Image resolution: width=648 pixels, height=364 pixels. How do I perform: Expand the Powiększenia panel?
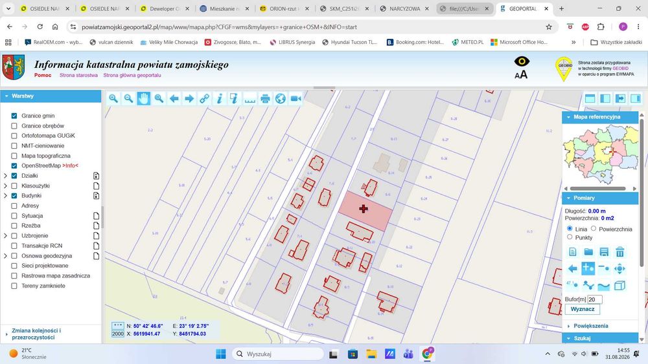[590, 326]
